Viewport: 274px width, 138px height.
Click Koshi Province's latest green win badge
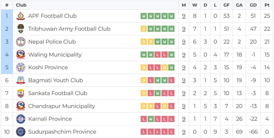point(172,68)
